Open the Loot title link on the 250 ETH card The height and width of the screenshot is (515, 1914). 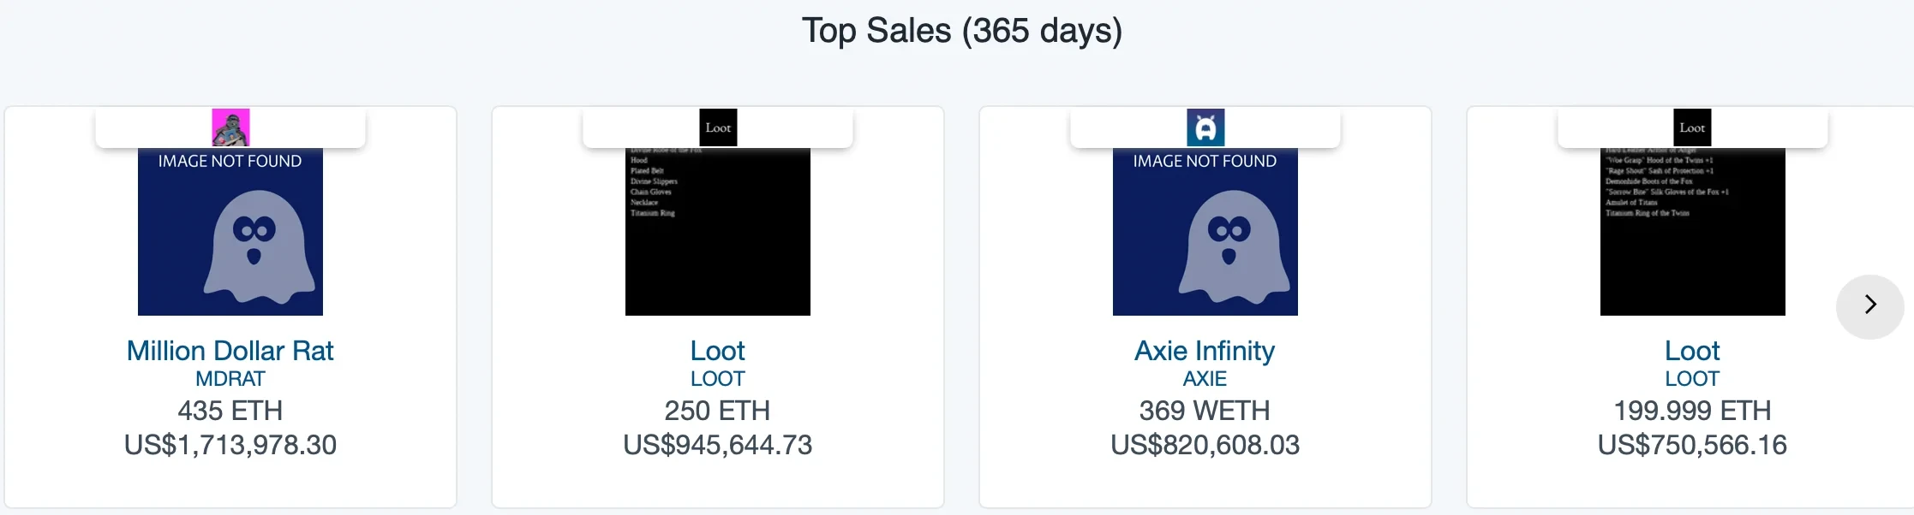(x=718, y=351)
